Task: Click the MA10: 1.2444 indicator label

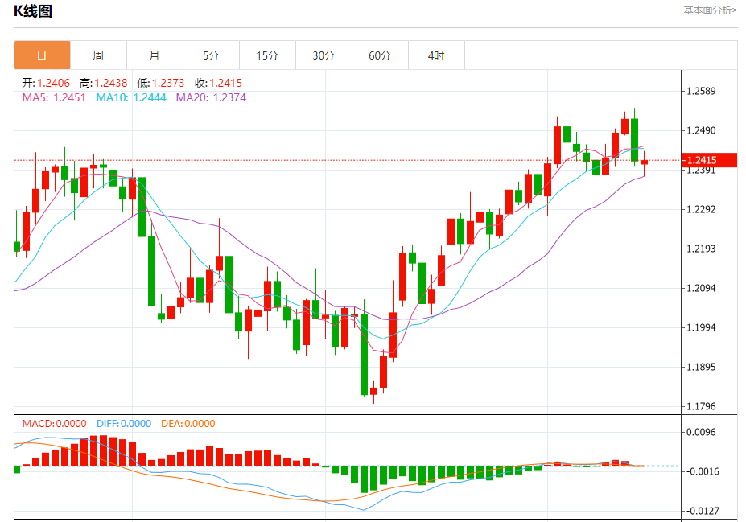Action: pyautogui.click(x=131, y=97)
